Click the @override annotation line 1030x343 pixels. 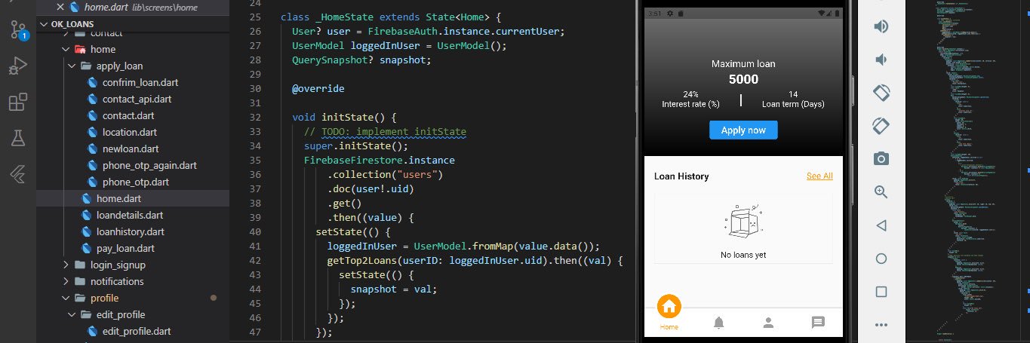coord(318,89)
